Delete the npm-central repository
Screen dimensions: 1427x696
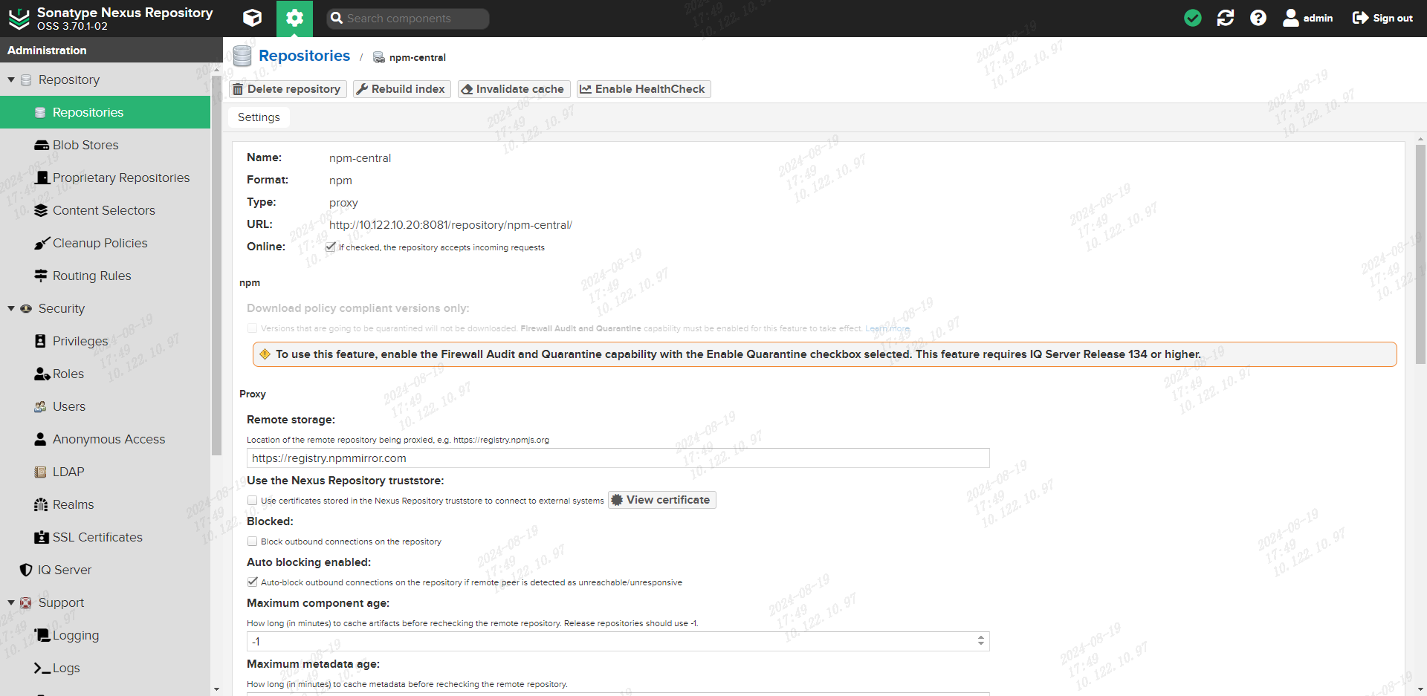tap(288, 89)
